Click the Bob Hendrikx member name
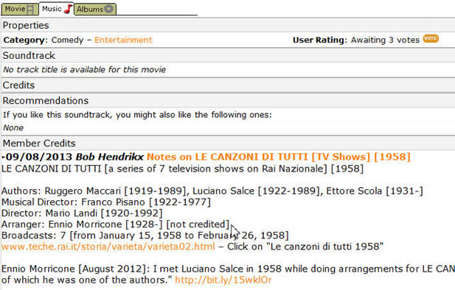 (109, 157)
